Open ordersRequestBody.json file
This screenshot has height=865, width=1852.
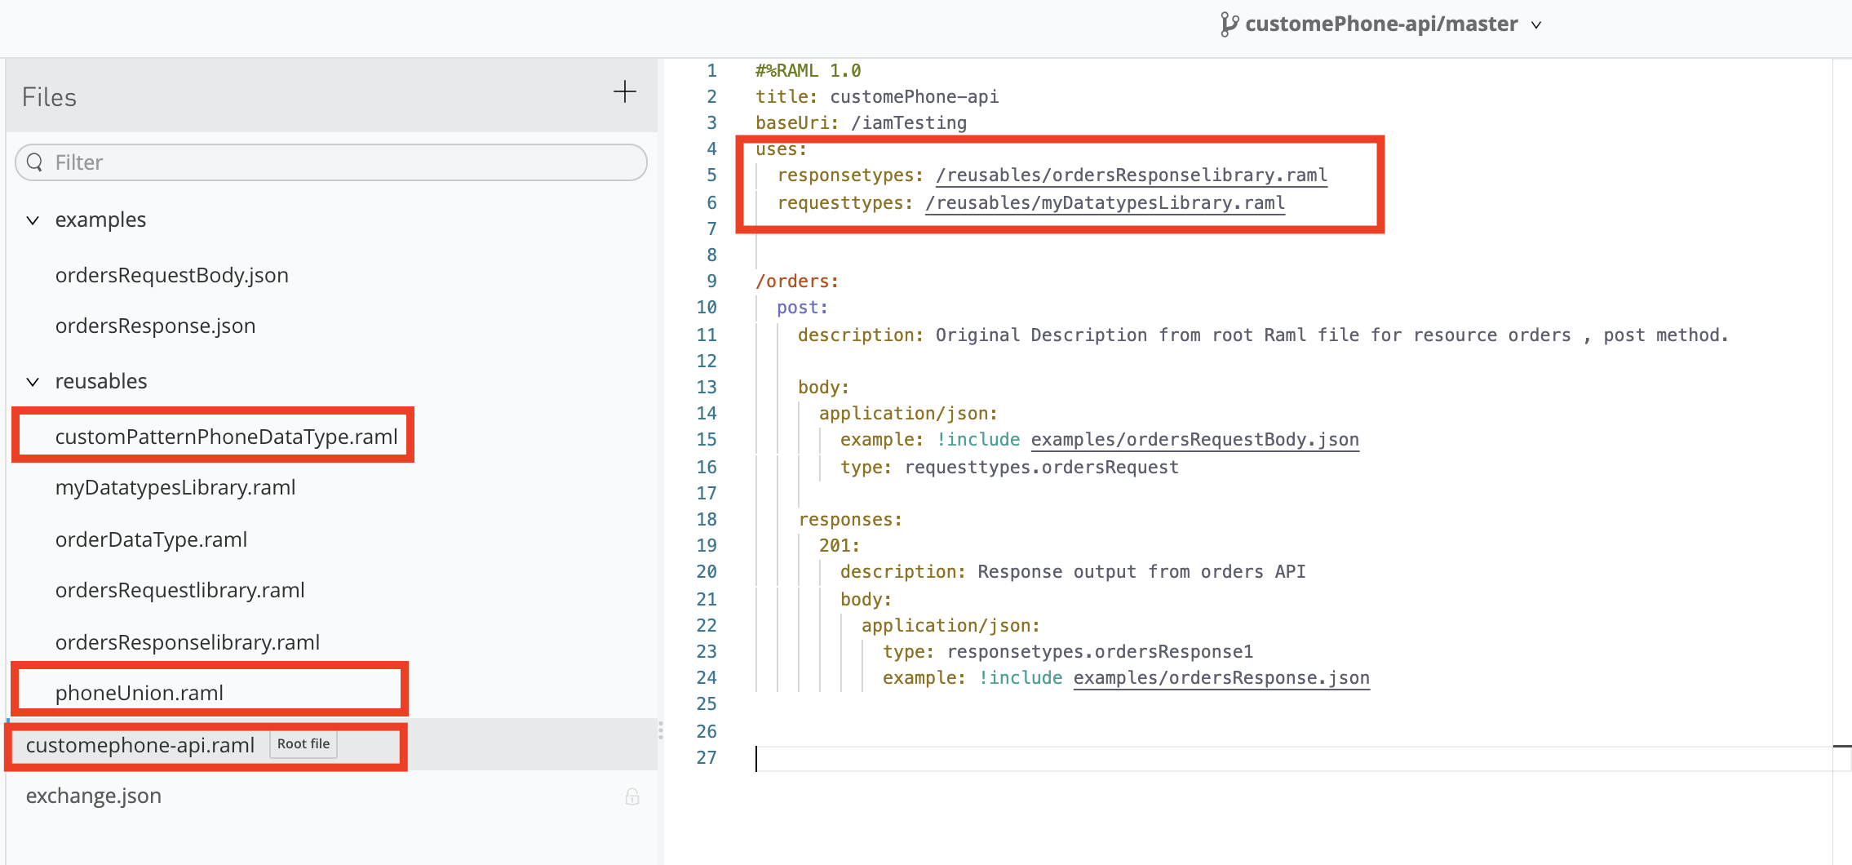(171, 276)
